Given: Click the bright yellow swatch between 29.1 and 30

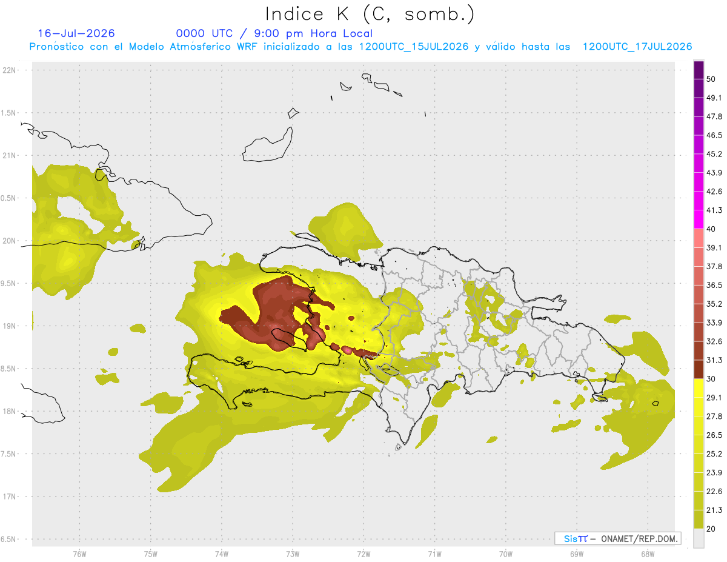Looking at the screenshot, I should 699,388.
